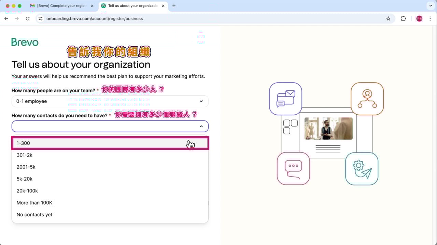Bookmark this page with the star icon
The image size is (437, 245).
pos(388,19)
